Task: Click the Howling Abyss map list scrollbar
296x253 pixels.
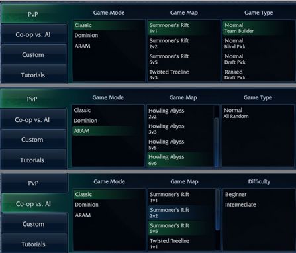Action: (x=217, y=141)
